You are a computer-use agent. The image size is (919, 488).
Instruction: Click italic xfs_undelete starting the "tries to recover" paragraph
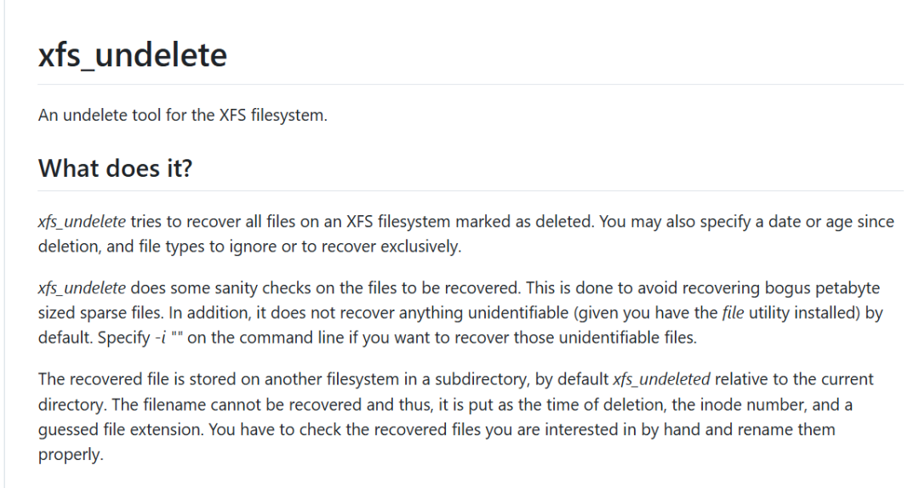(82, 222)
